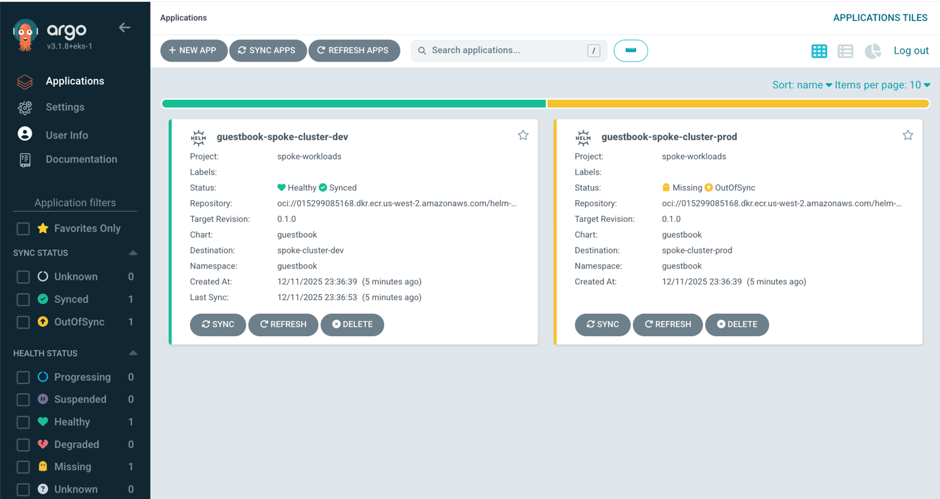Open Documentation from the sidebar
Viewport: 940px width, 499px height.
(81, 159)
